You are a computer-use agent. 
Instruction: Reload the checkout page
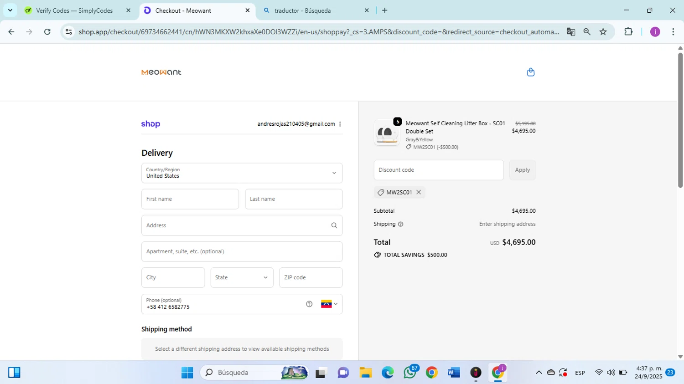pyautogui.click(x=47, y=32)
